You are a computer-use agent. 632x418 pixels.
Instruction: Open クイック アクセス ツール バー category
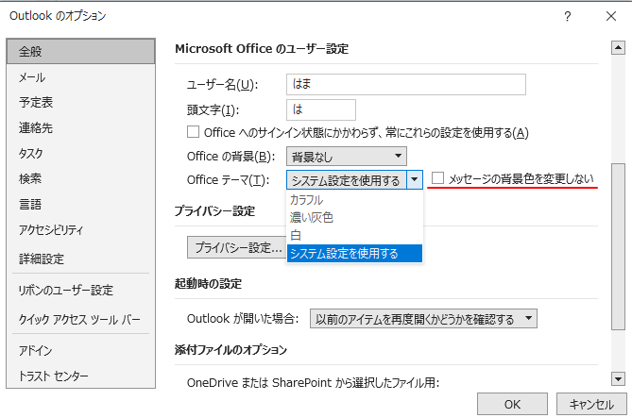point(80,320)
